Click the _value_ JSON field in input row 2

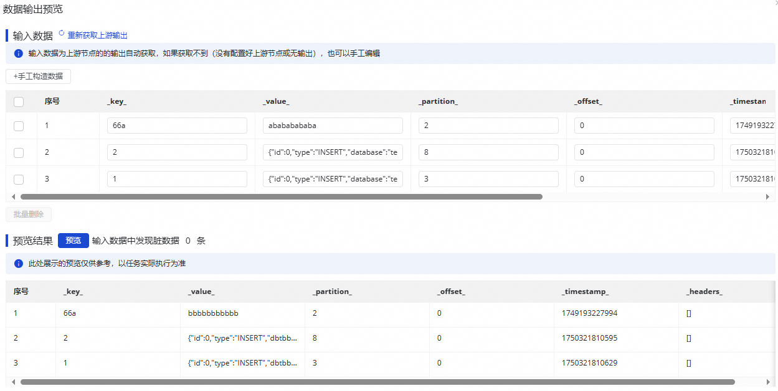333,152
